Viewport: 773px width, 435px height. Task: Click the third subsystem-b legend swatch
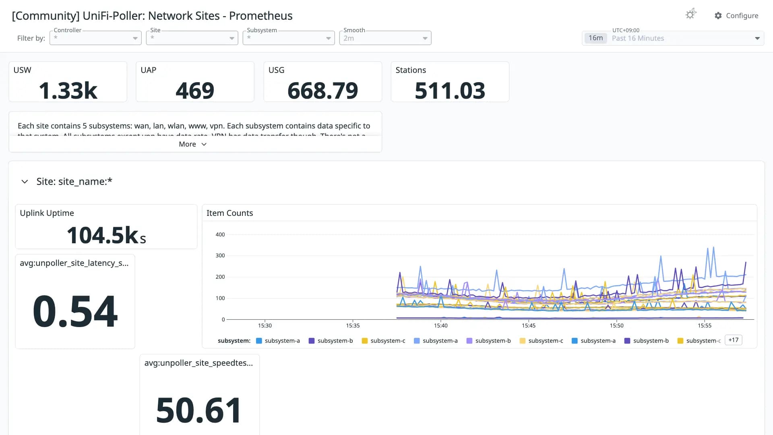(x=627, y=341)
